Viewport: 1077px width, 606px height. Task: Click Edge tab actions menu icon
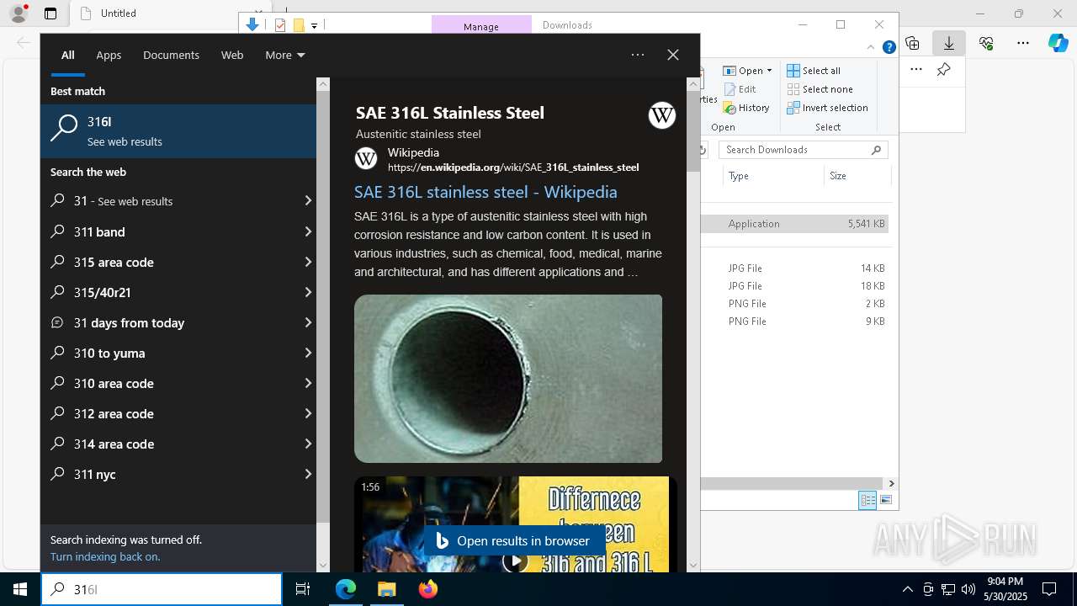pyautogui.click(x=50, y=13)
